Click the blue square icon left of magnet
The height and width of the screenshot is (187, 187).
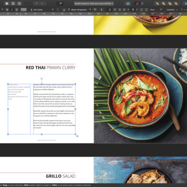click(x=128, y=3)
